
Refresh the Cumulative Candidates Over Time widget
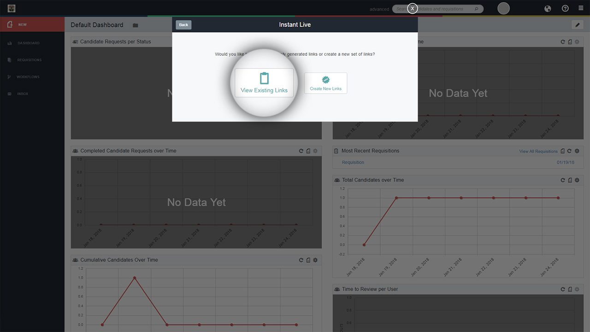coord(301,260)
